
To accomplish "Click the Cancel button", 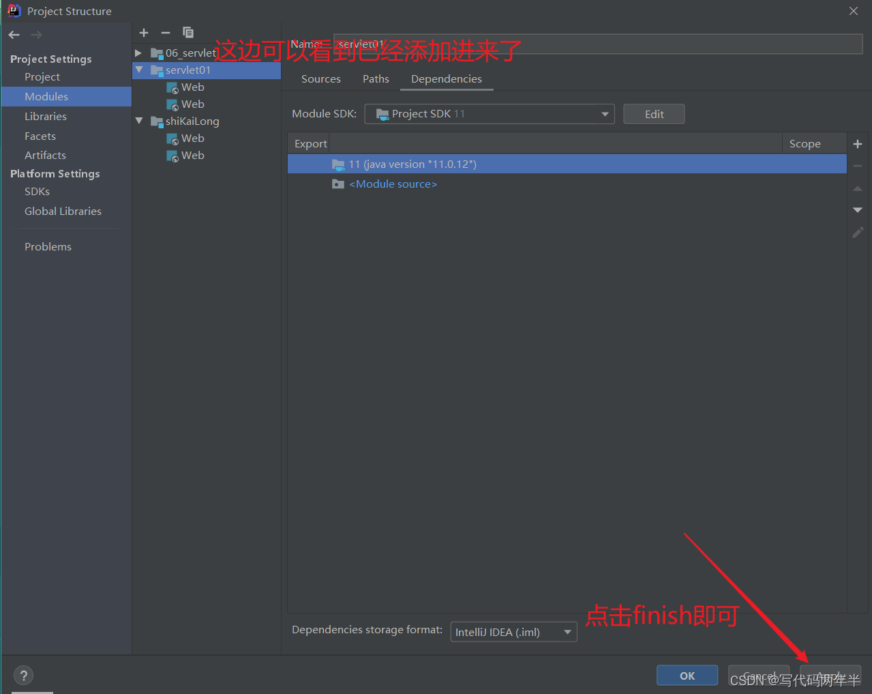I will click(x=759, y=676).
